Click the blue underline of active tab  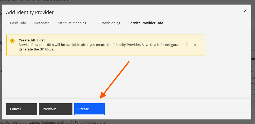(146, 28)
